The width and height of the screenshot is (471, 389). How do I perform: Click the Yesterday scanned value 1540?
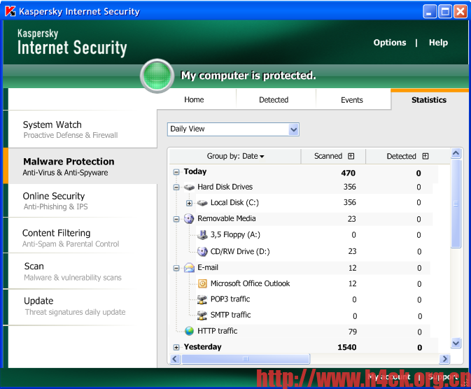(347, 347)
